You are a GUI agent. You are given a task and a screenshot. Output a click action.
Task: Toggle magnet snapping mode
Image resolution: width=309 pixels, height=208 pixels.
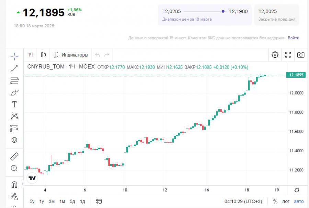[14, 185]
